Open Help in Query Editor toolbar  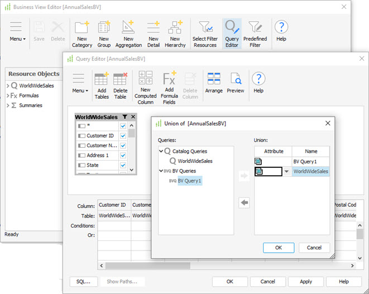pos(258,83)
